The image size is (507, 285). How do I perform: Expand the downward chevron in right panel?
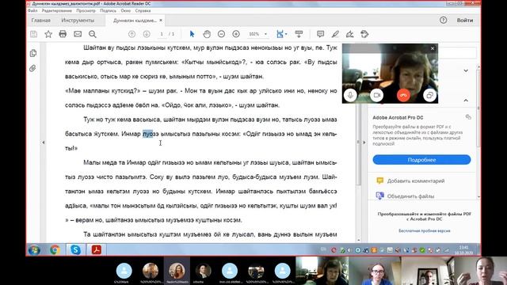click(466, 70)
